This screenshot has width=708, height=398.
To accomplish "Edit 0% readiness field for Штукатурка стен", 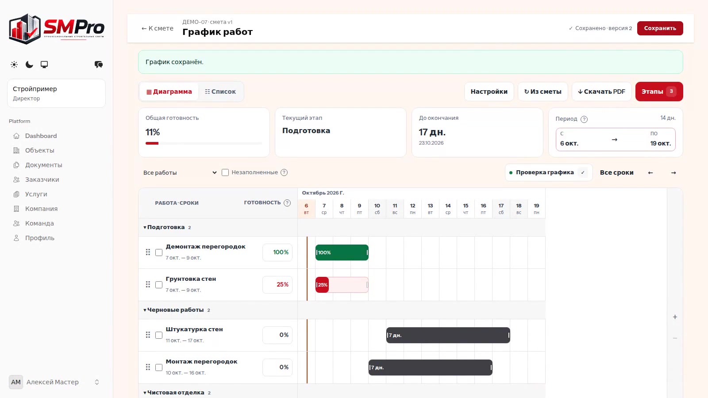I will pos(277,335).
